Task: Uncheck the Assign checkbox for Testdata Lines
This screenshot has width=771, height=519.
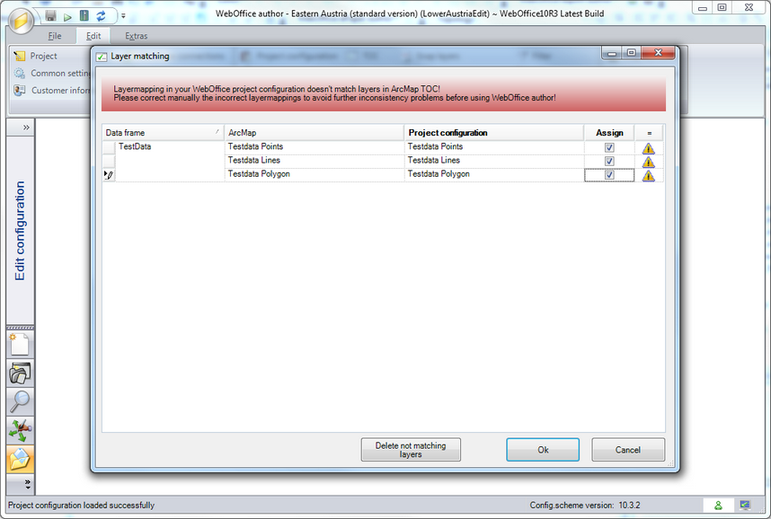Action: click(x=608, y=161)
